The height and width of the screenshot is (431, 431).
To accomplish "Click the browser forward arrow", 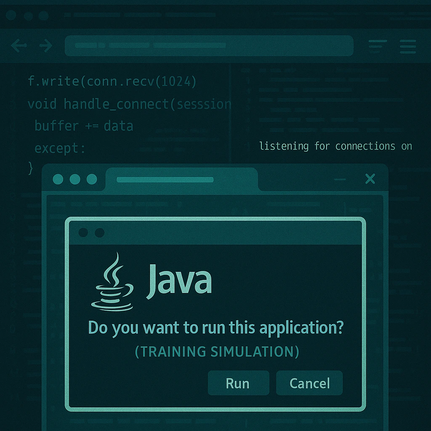I will click(45, 46).
